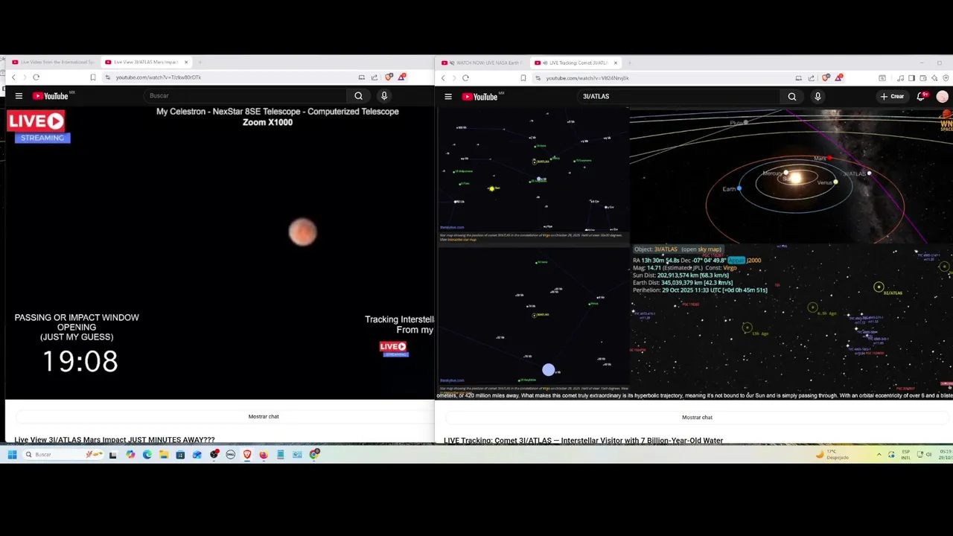Bookmark page icon in right browser window

pos(523,78)
